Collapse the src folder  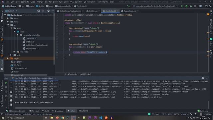tap(8, 25)
